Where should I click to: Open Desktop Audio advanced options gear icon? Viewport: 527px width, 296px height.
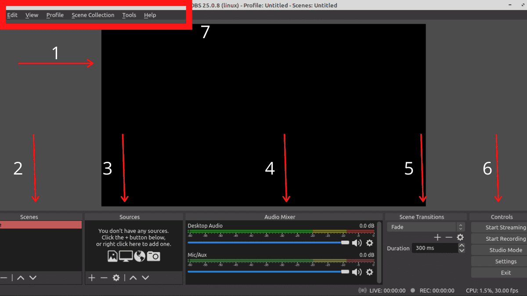point(370,243)
